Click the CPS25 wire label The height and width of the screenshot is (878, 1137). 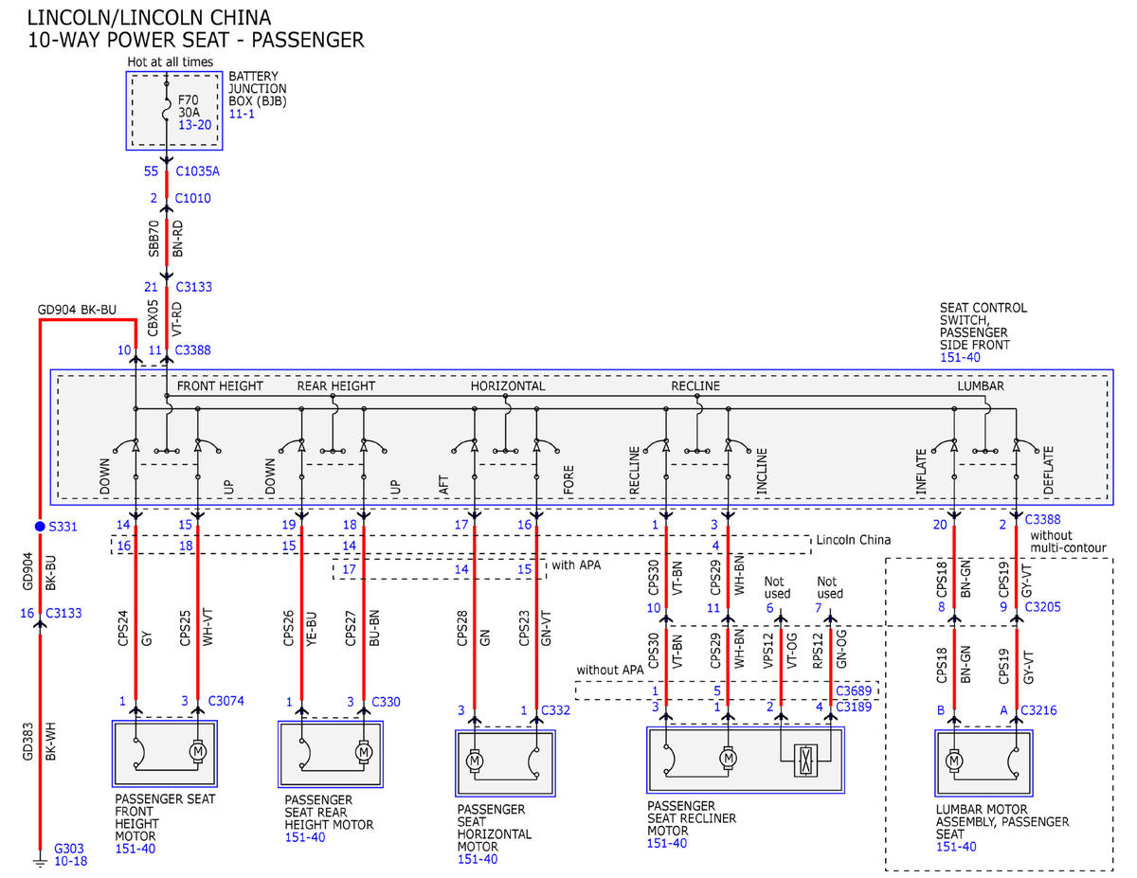[185, 627]
